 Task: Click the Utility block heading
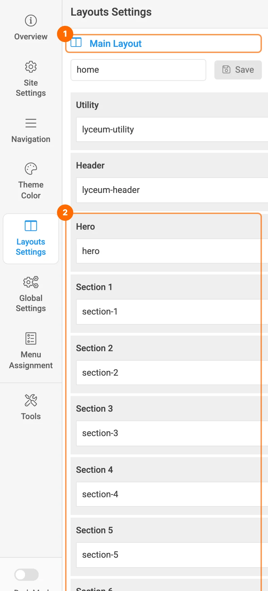point(87,105)
